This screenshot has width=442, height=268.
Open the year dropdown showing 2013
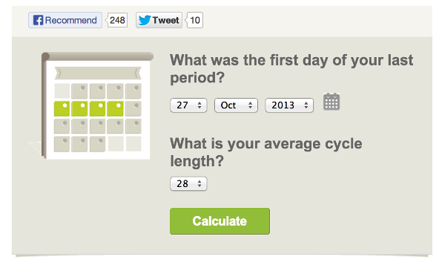(x=289, y=105)
